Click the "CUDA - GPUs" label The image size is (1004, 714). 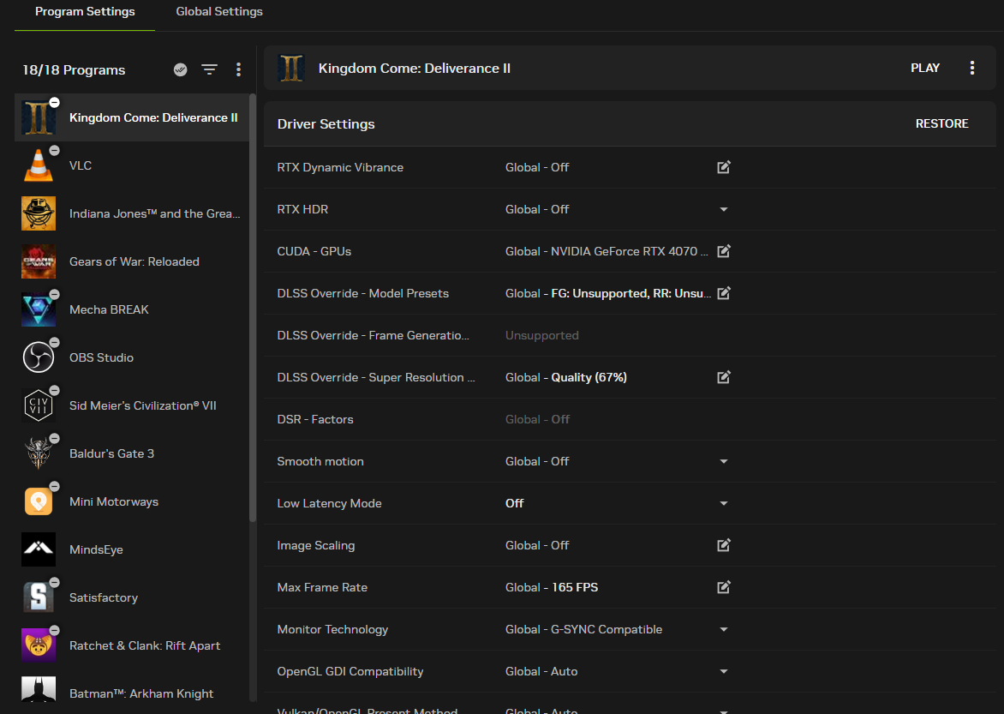click(314, 251)
